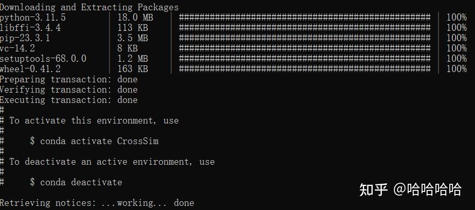
Task: Click the pip-23.3.1 package entry
Action: [x=25, y=38]
